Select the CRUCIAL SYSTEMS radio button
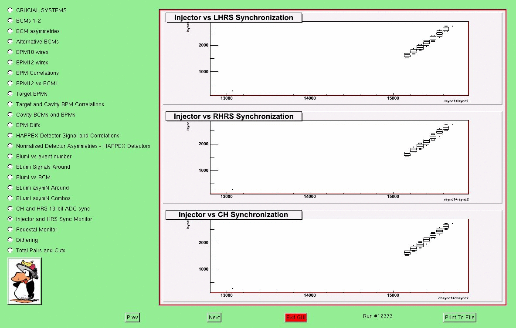The image size is (516, 328). coord(10,10)
